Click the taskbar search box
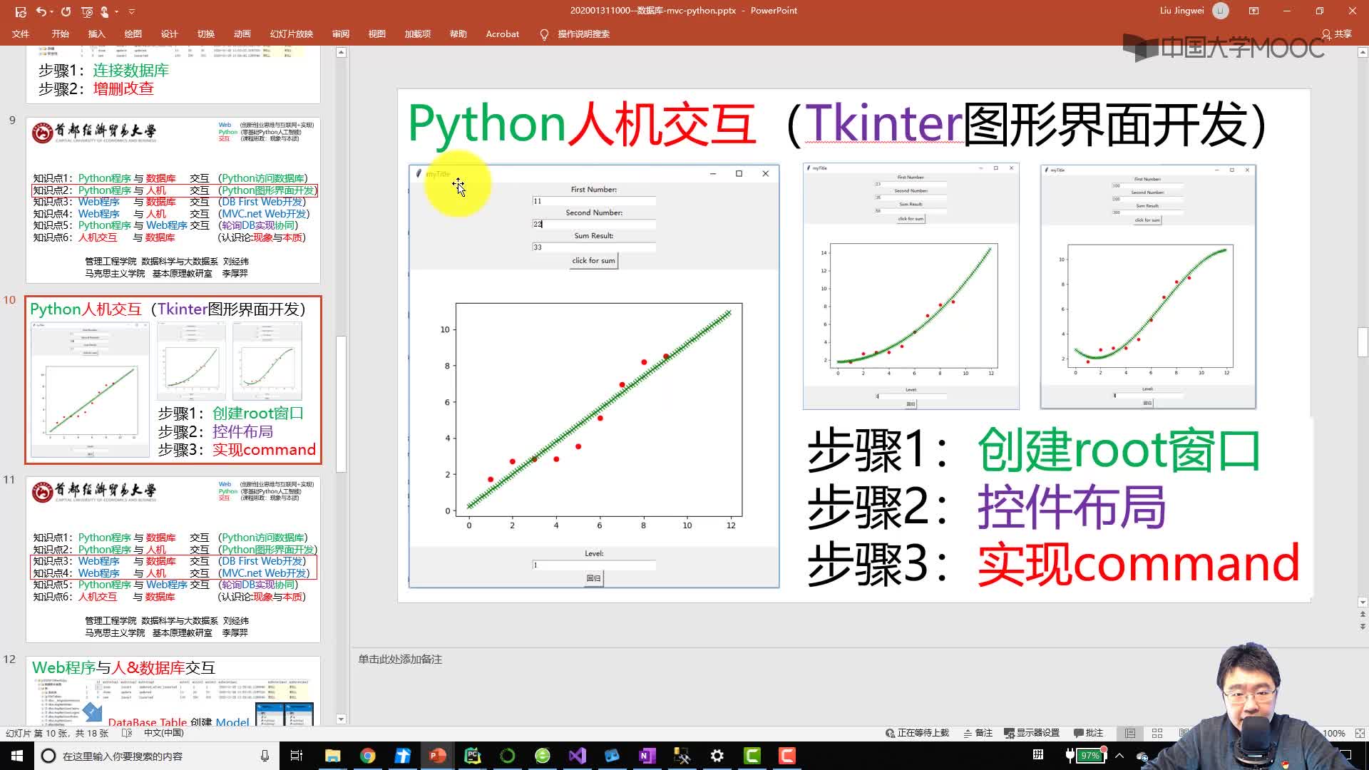This screenshot has height=770, width=1369. point(157,756)
